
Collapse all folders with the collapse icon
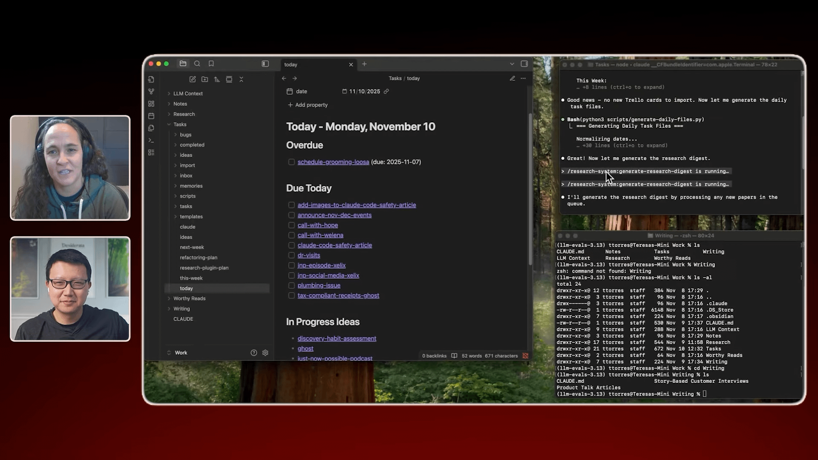point(242,79)
